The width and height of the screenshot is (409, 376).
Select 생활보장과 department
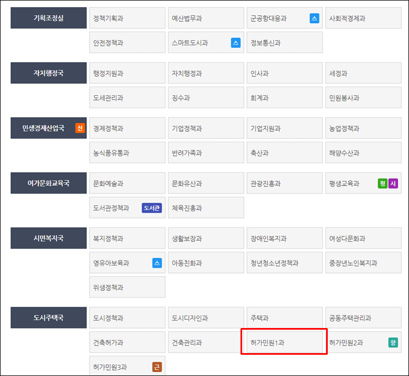(x=206, y=238)
